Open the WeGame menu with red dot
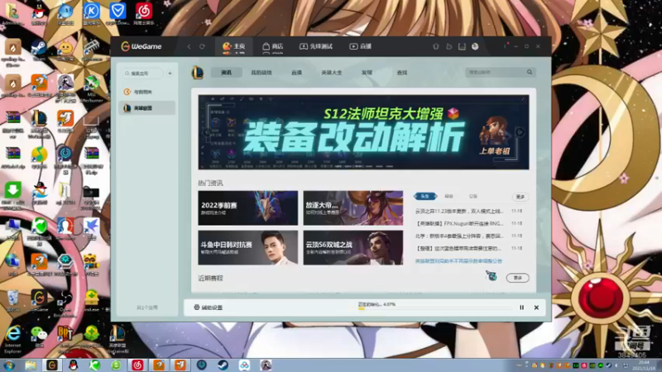 506,45
